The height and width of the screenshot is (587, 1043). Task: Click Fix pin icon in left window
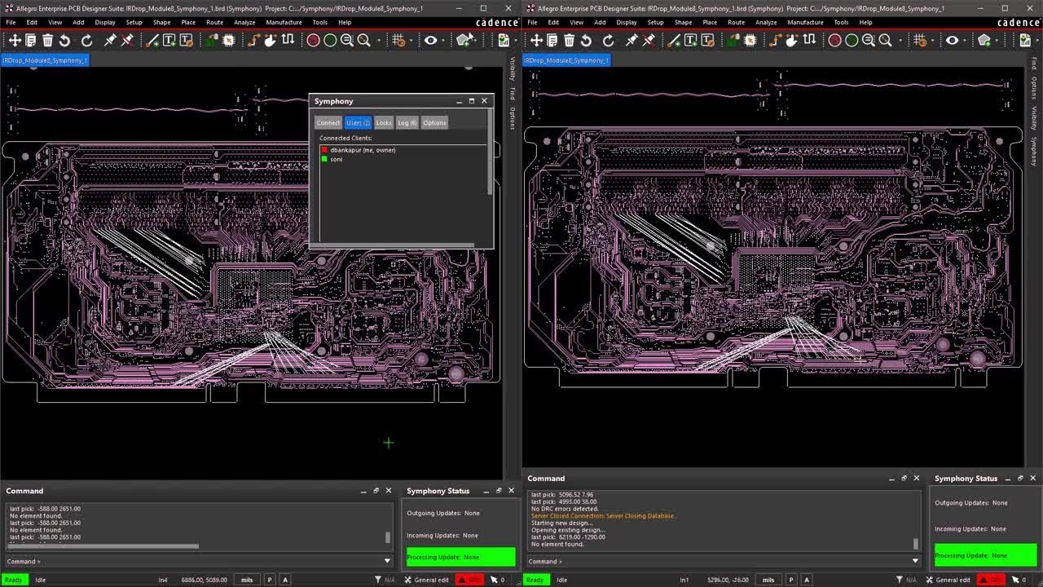[110, 40]
